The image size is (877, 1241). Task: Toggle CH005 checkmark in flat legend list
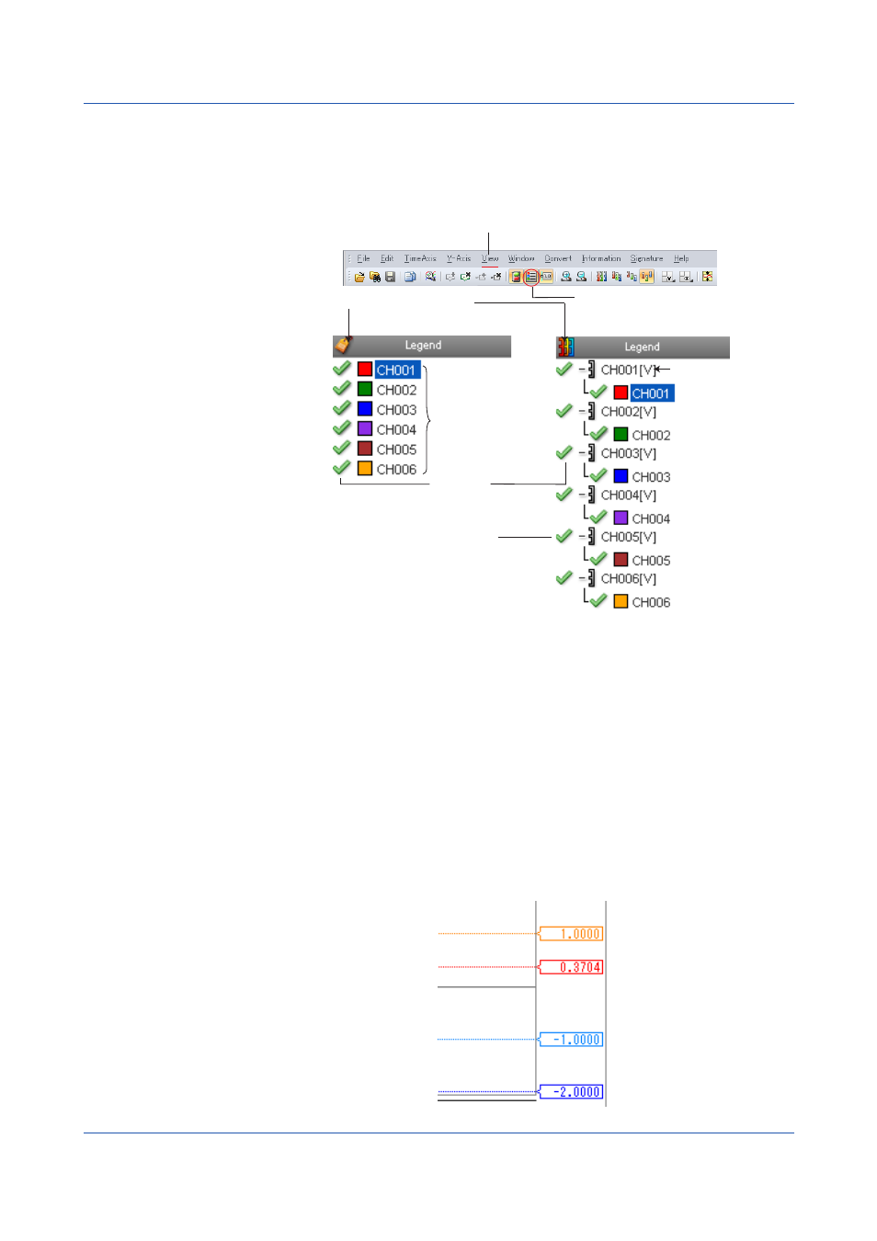(342, 448)
